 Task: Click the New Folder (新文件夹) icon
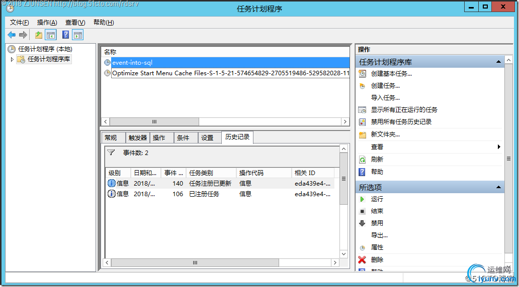(x=363, y=135)
